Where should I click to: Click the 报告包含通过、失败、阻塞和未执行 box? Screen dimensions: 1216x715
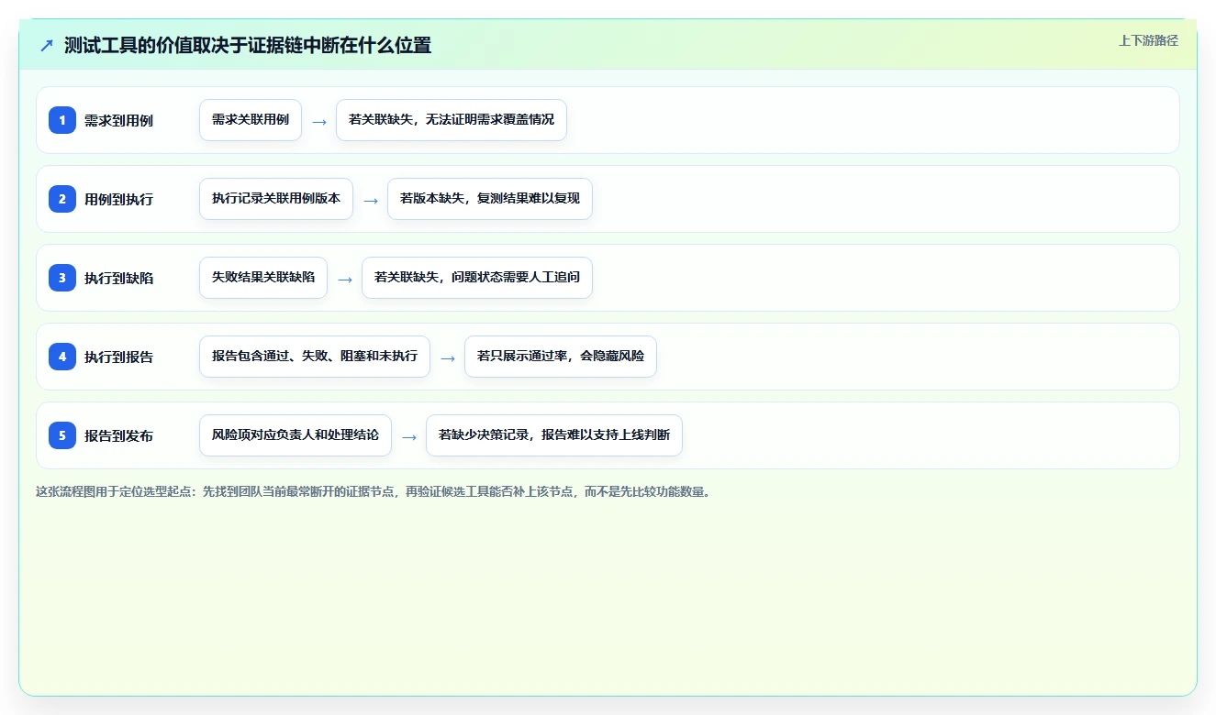(315, 357)
